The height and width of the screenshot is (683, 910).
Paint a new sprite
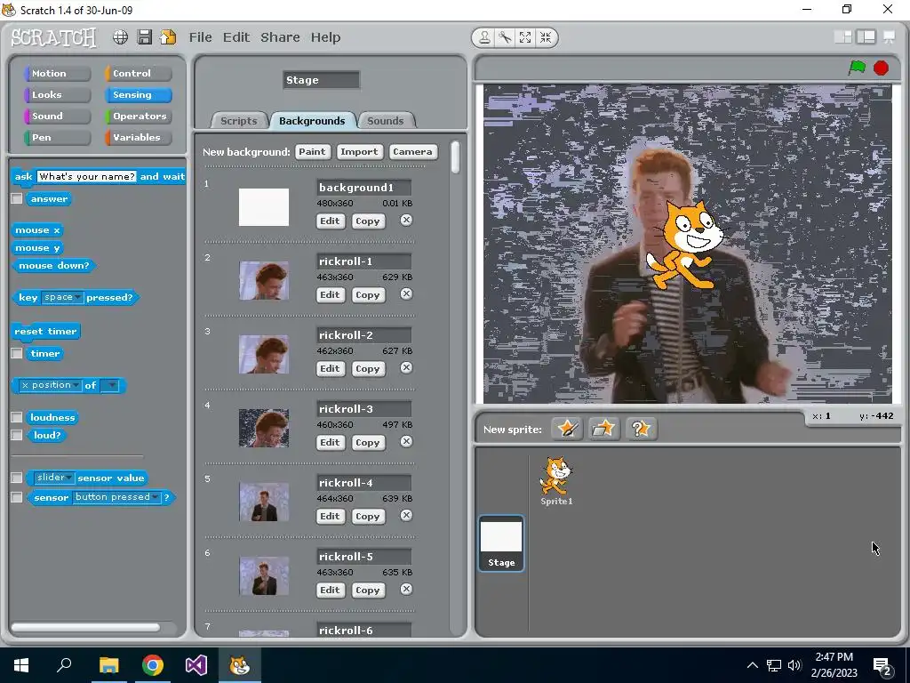(567, 430)
